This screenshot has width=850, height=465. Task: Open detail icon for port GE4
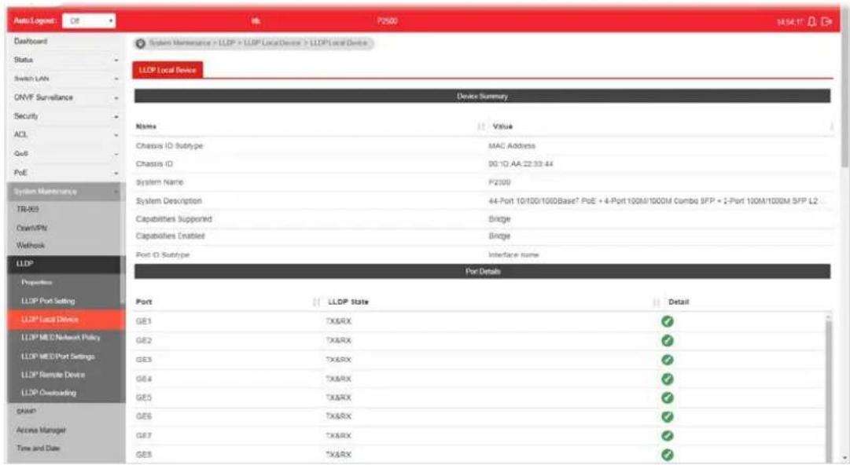click(x=668, y=379)
